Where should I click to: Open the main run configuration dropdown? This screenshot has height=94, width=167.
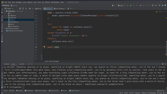(121, 5)
